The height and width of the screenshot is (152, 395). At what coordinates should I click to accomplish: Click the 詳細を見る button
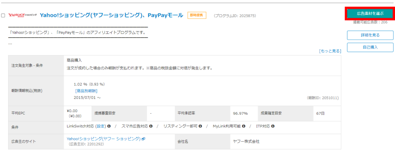[370, 35]
